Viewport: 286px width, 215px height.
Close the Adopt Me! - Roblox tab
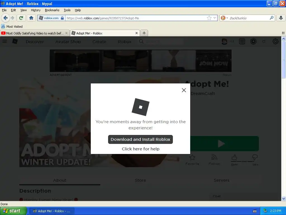point(136,33)
